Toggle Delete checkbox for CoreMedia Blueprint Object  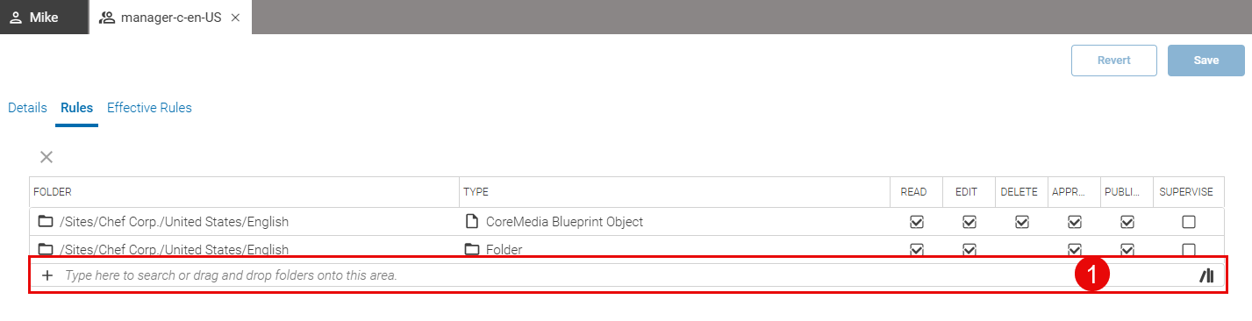pyautogui.click(x=1022, y=222)
